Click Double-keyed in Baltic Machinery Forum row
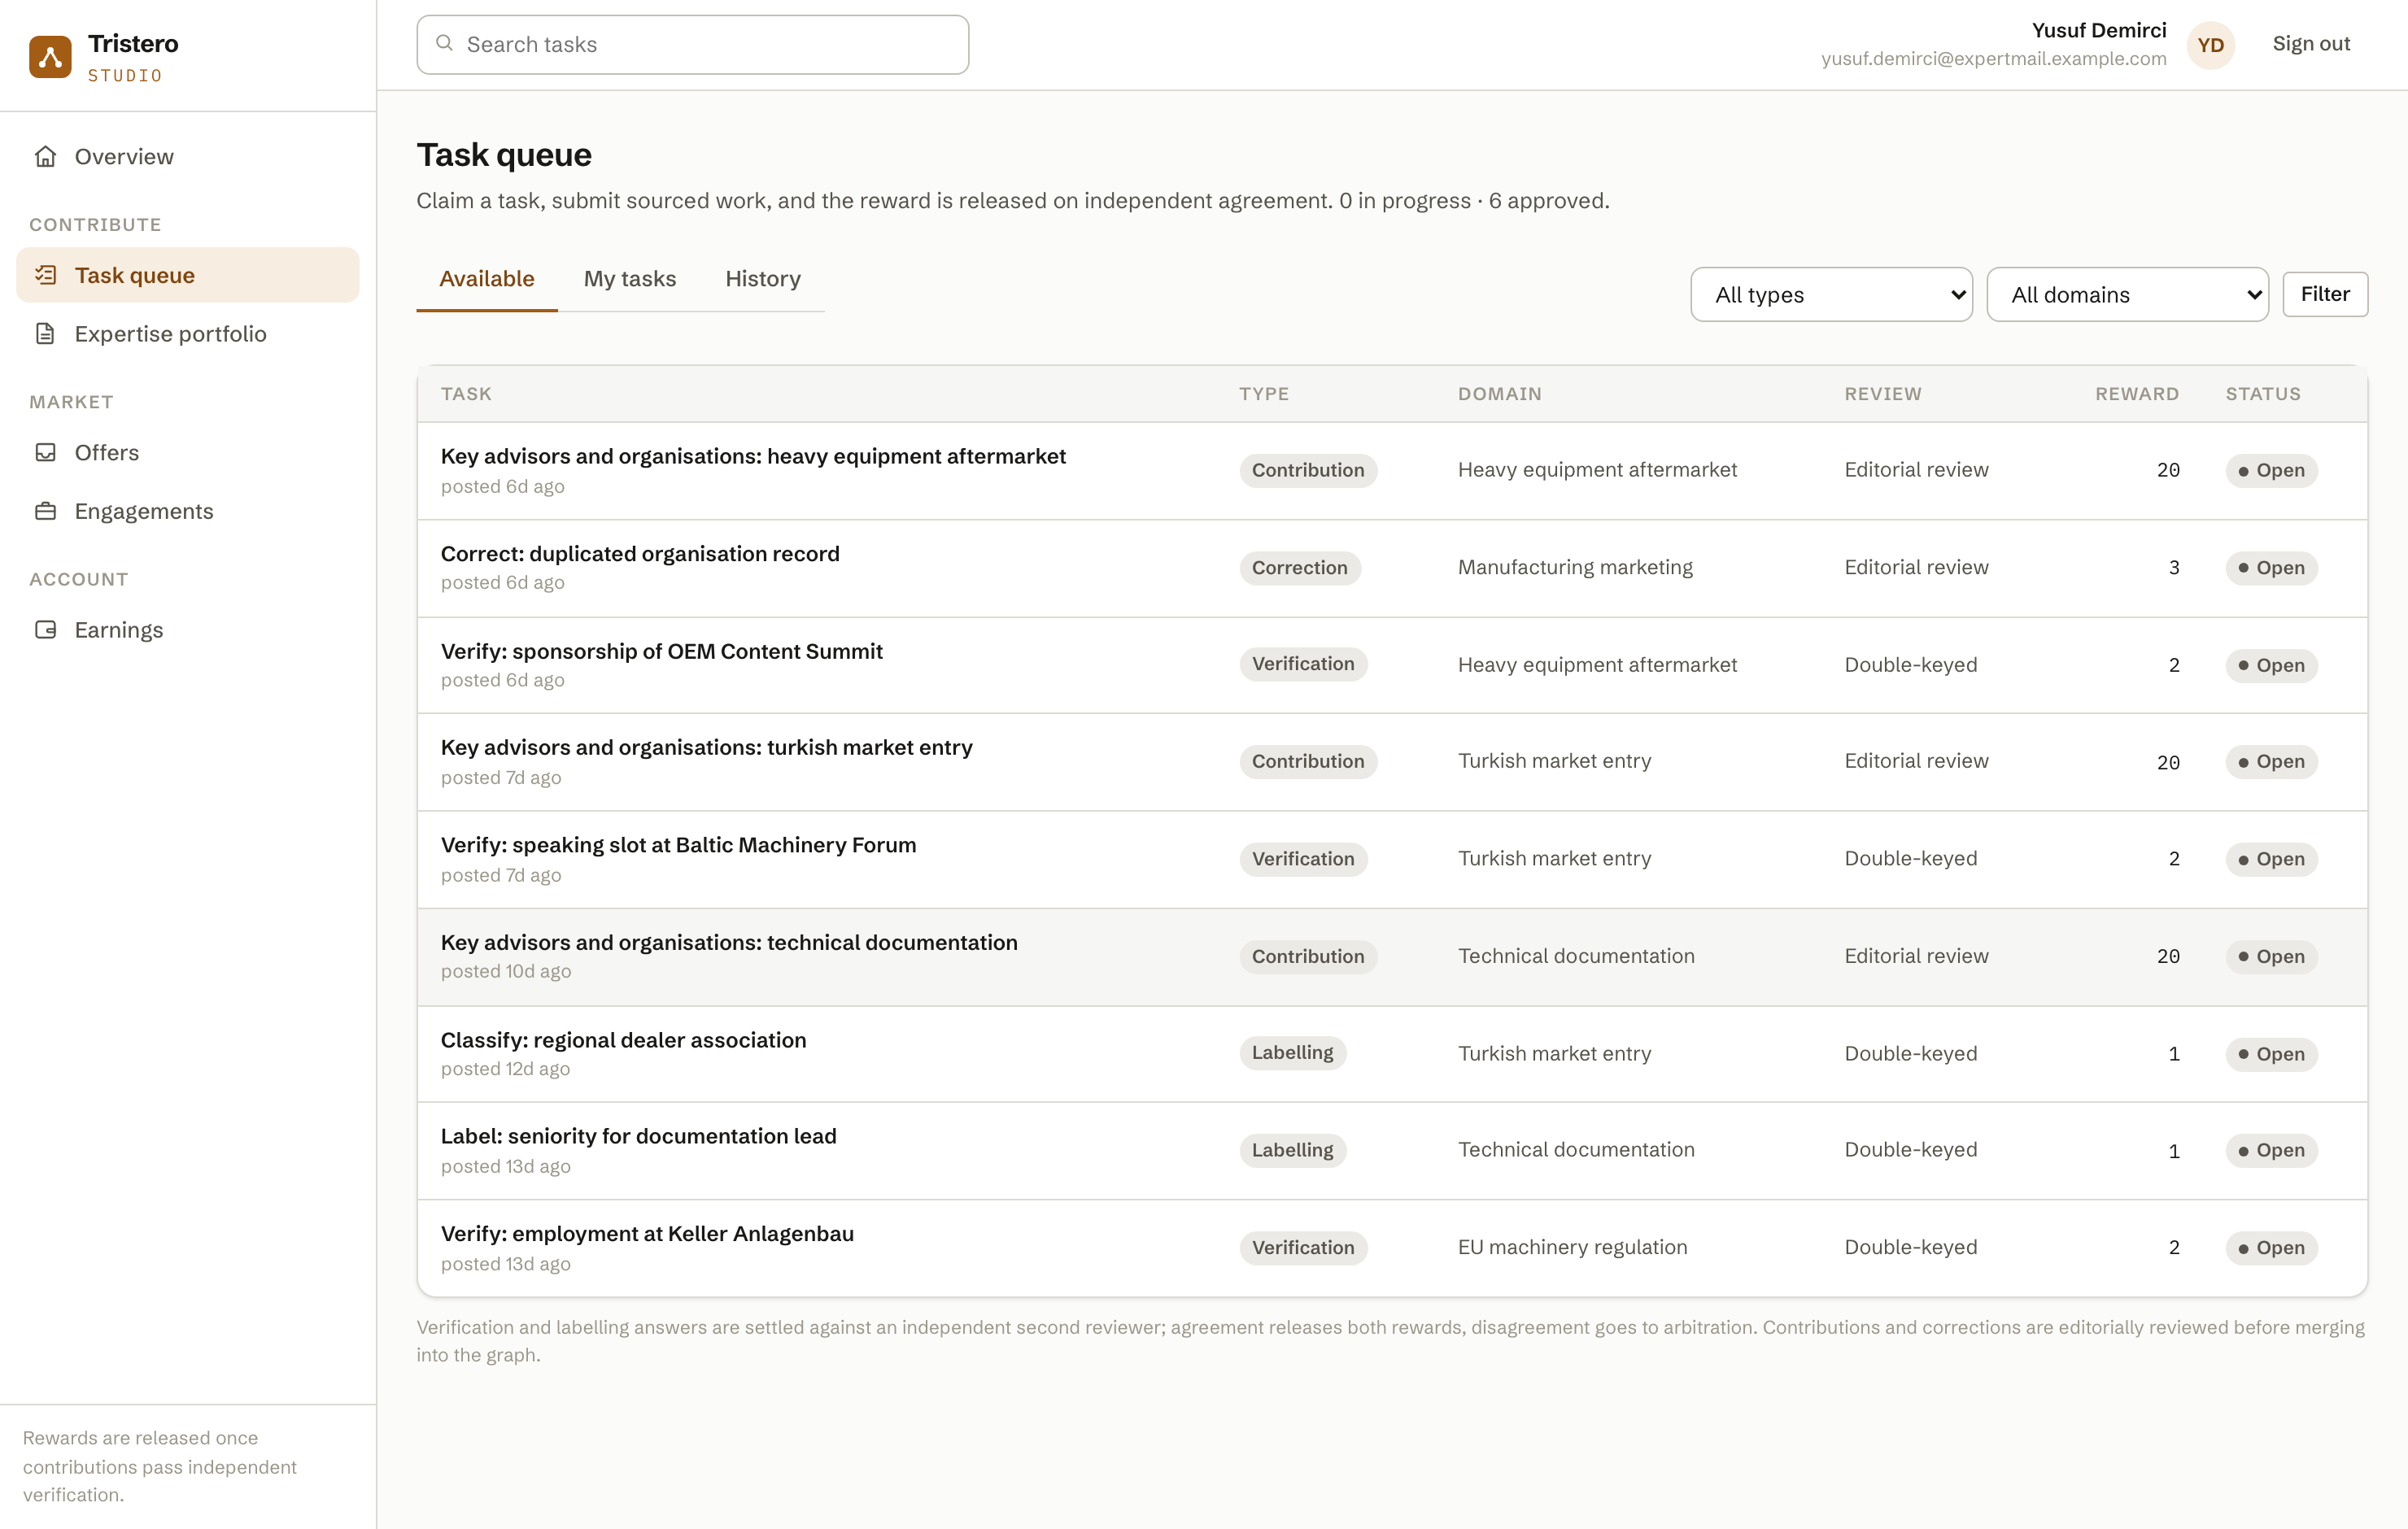Viewport: 2408px width, 1529px height. coord(1910,858)
